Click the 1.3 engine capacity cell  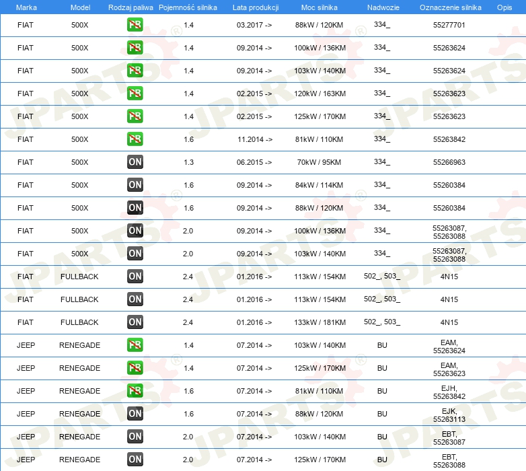(x=188, y=162)
